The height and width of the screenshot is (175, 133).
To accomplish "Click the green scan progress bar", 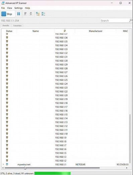I will pos(53,173).
